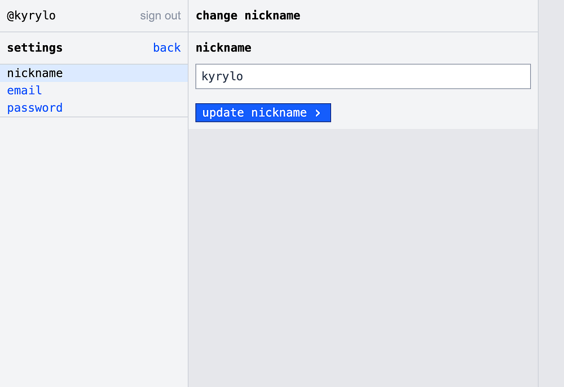This screenshot has height=387, width=564.
Task: Click the @kyrylo username in header
Action: 31,16
